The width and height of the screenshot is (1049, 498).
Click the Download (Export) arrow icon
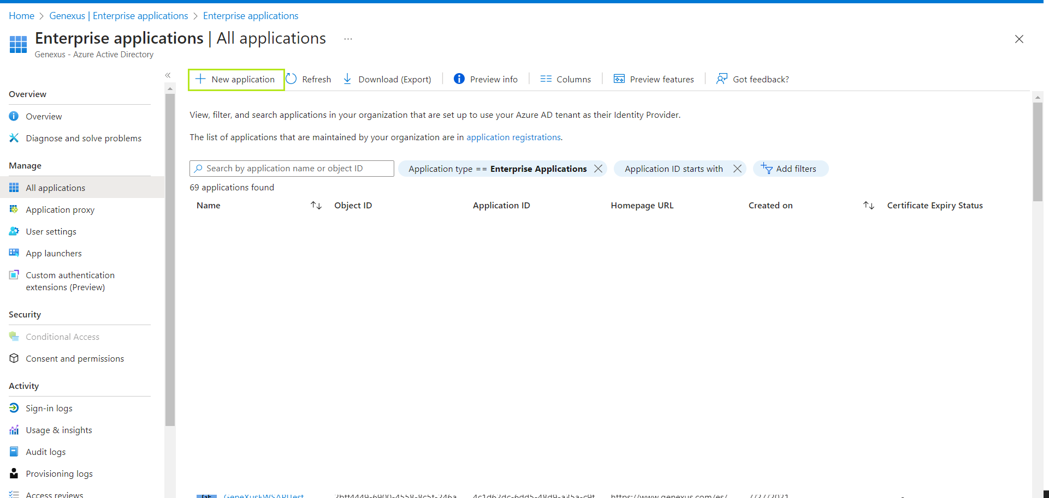click(347, 79)
